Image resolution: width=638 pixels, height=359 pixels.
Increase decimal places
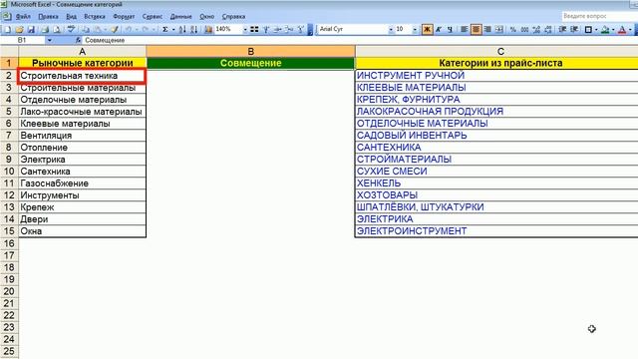tap(536, 29)
